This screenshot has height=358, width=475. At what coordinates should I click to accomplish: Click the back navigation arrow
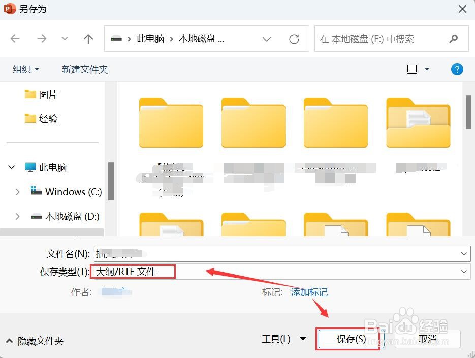15,39
